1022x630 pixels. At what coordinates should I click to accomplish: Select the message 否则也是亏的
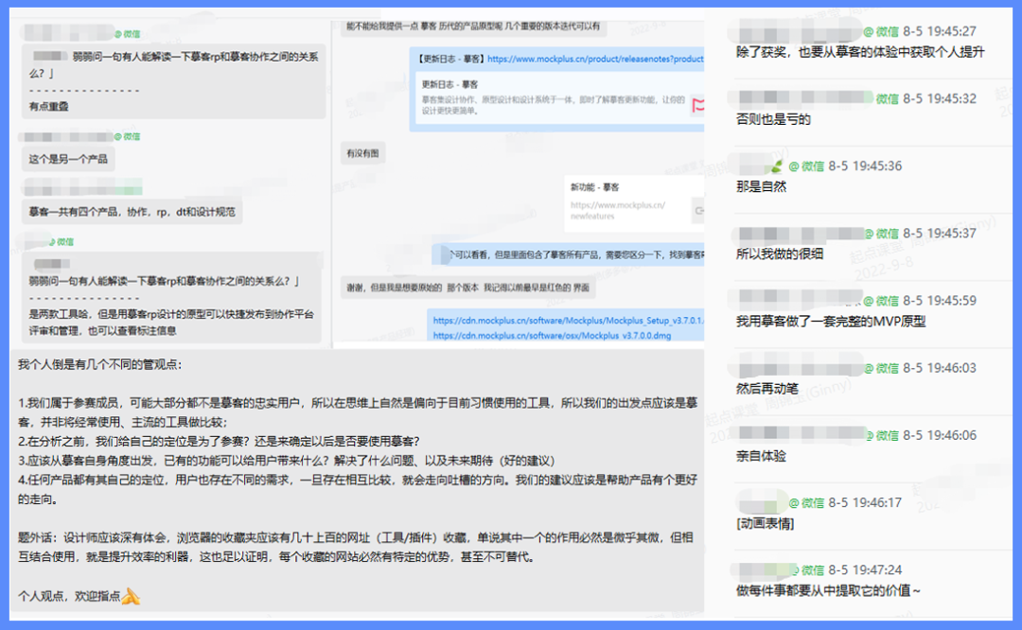(773, 119)
